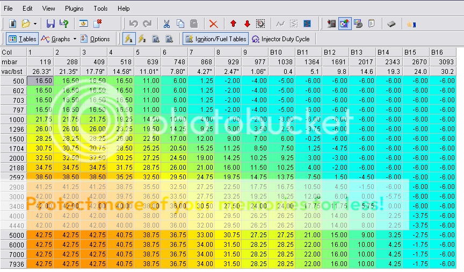Viewport: 464px width, 272px height.
Task: Open the Plugins menu
Action: click(74, 9)
